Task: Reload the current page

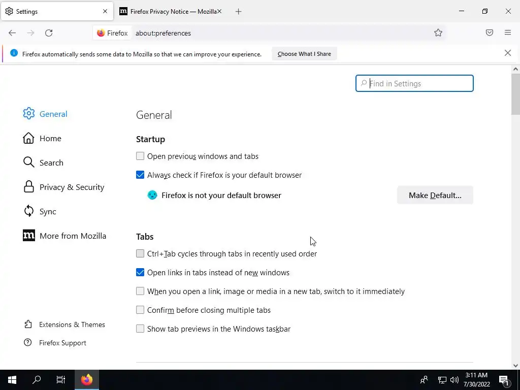Action: (49, 33)
